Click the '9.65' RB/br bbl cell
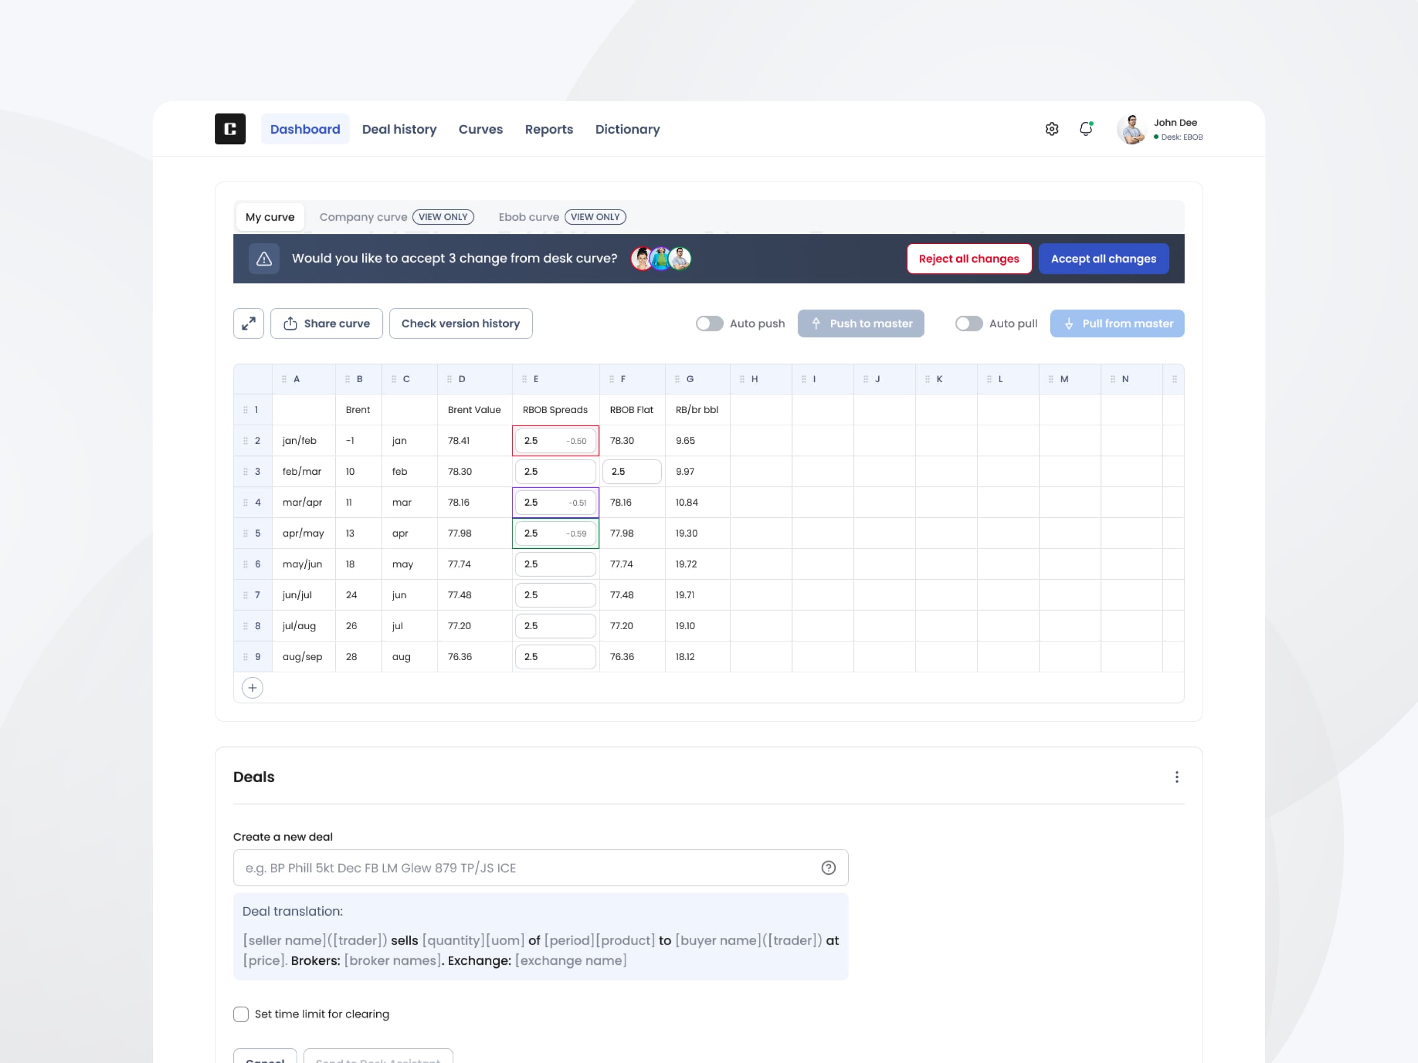Viewport: 1418px width, 1063px height. (697, 441)
